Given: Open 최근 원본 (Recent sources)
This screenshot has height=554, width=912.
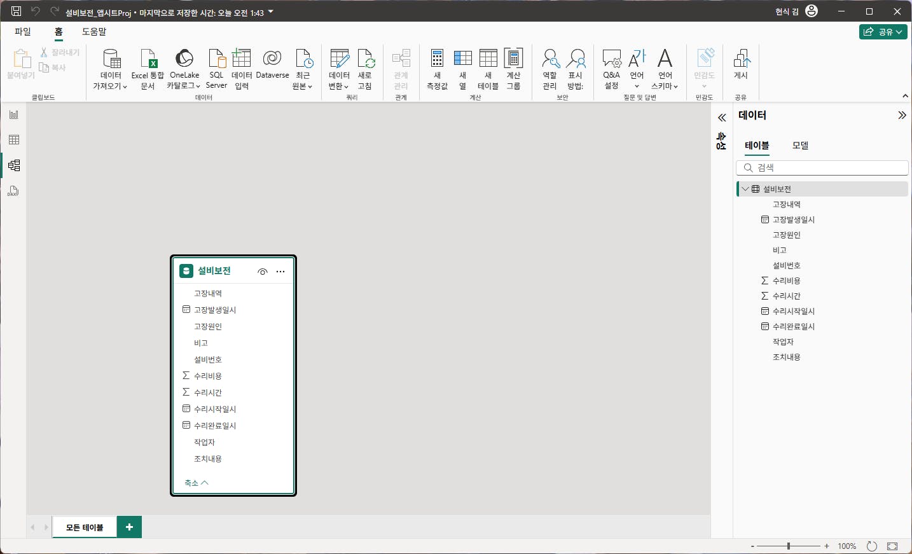Looking at the screenshot, I should coord(303,69).
